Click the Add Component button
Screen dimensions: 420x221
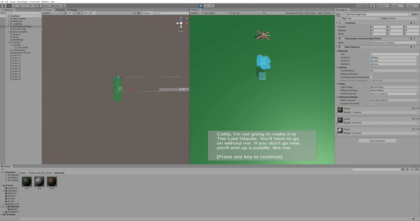(x=377, y=141)
